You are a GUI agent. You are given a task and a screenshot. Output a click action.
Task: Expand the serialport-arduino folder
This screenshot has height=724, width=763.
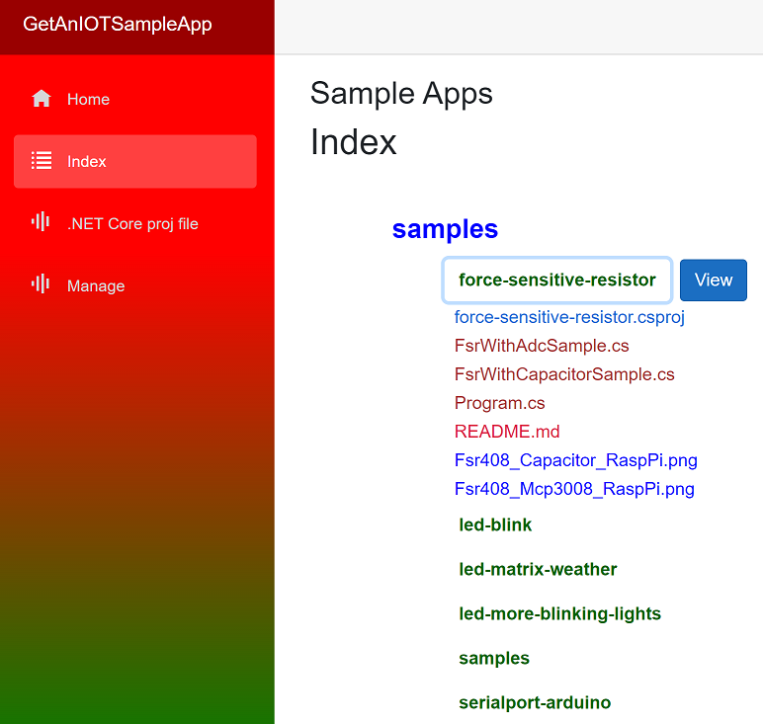(535, 702)
